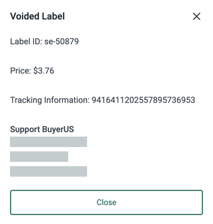
Task: Click the shorter middle redacted address line
Action: (39, 156)
